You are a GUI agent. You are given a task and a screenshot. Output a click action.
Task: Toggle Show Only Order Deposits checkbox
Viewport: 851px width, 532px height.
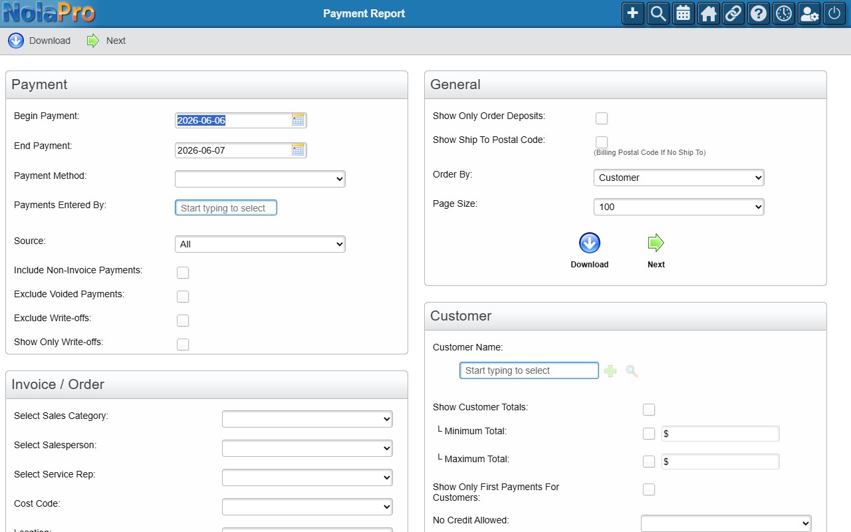[602, 118]
